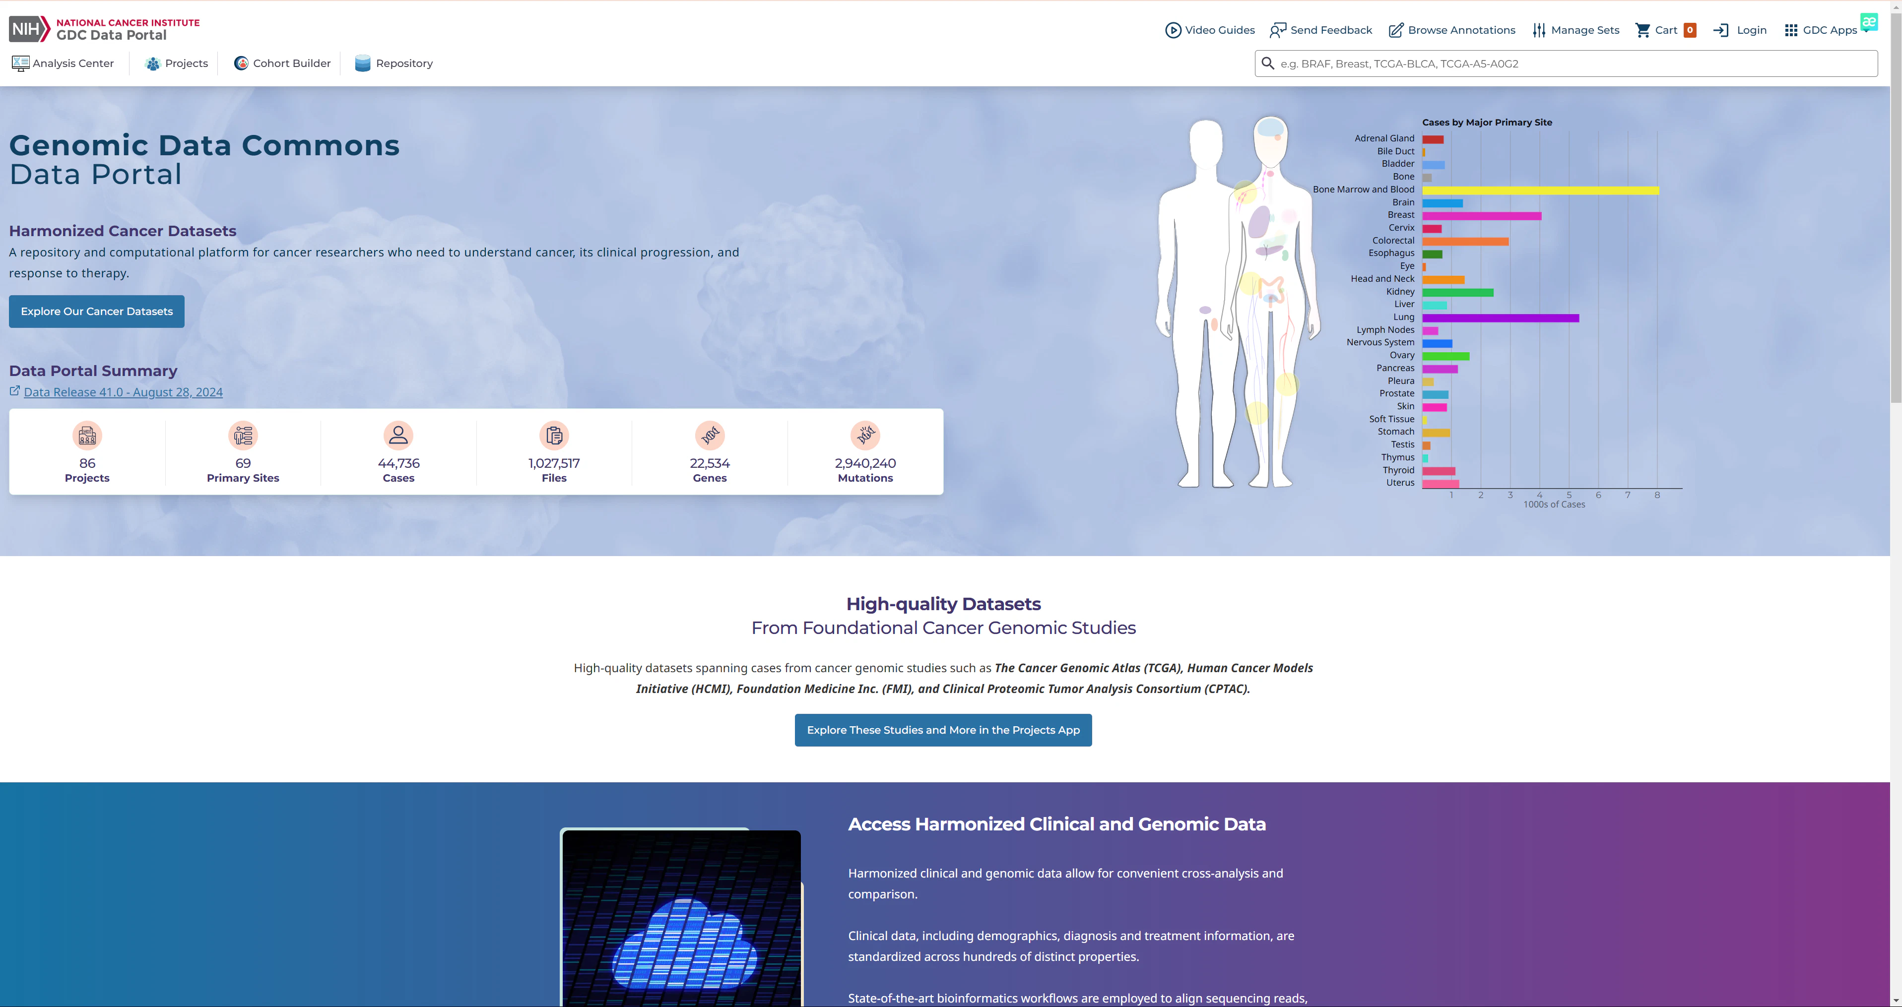This screenshot has width=1902, height=1007.
Task: Click the Thyroid chart label
Action: coord(1398,470)
